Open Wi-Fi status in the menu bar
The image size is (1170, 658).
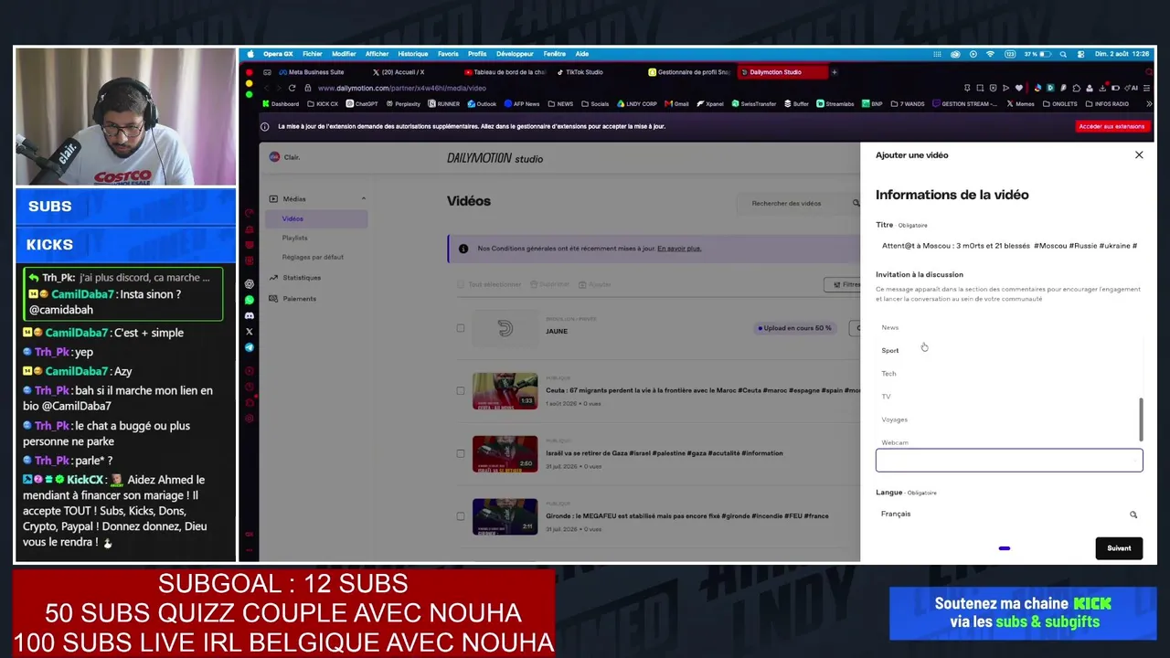click(990, 54)
